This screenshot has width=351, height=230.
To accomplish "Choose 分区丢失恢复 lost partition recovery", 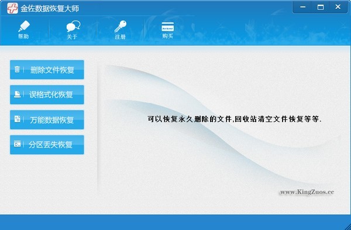I will [x=47, y=145].
